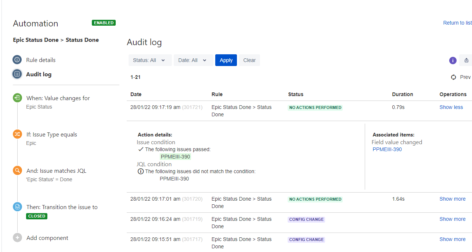Click the orange 'If' condition icon

[17, 134]
